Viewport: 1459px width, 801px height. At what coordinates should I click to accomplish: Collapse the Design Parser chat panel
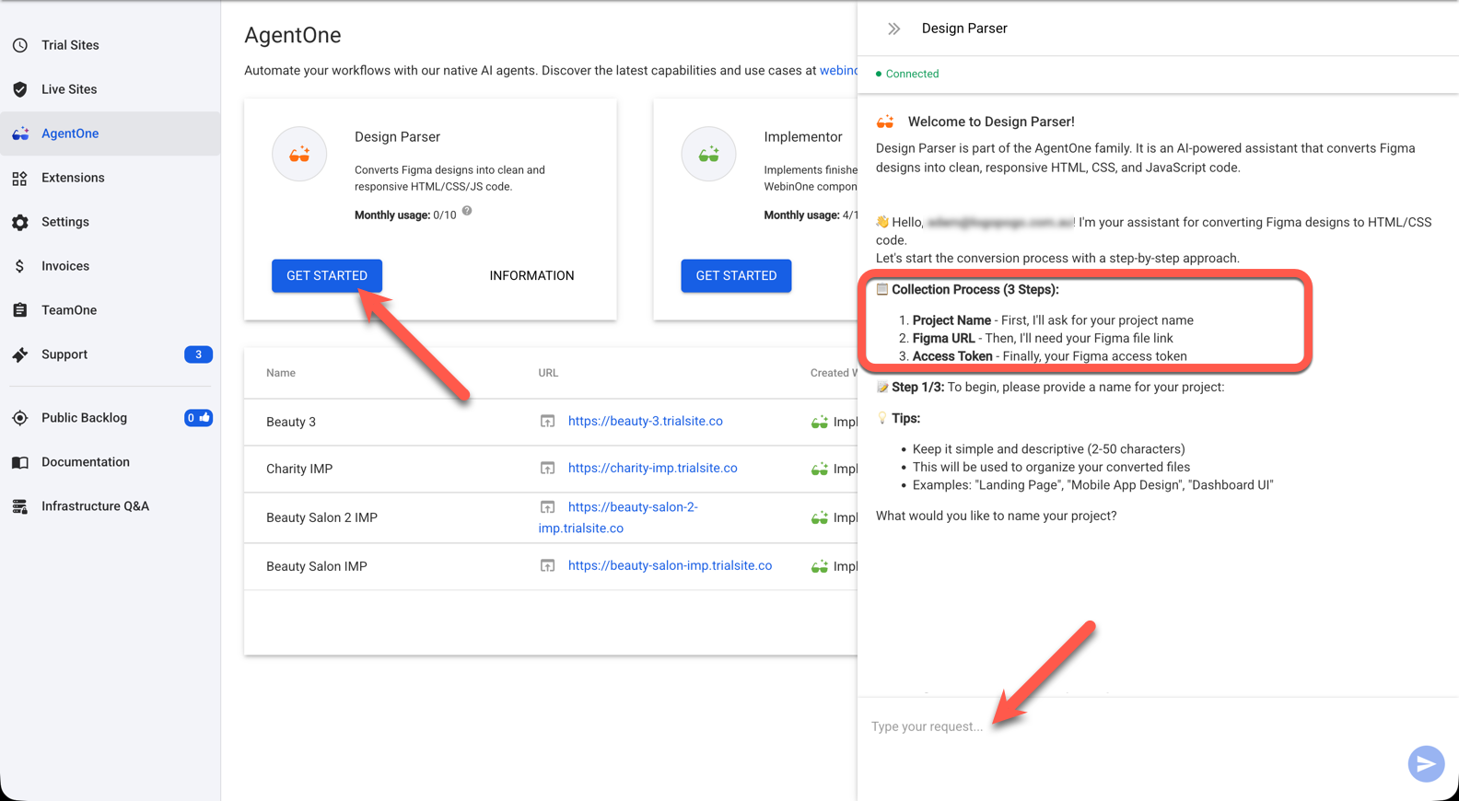click(893, 29)
